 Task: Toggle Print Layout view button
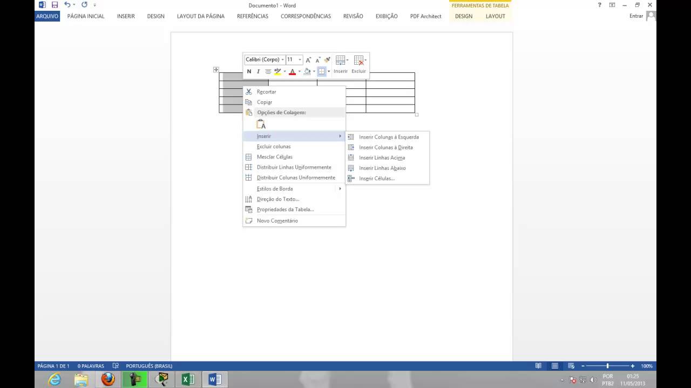click(555, 366)
